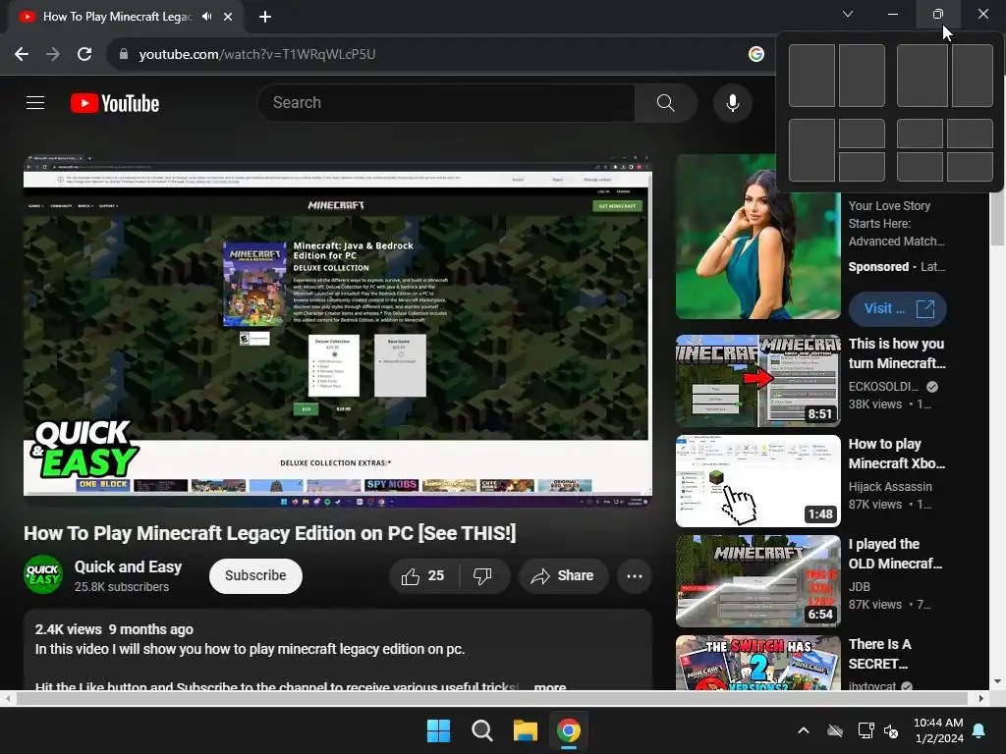Open a new browser tab
1006x754 pixels.
[265, 17]
